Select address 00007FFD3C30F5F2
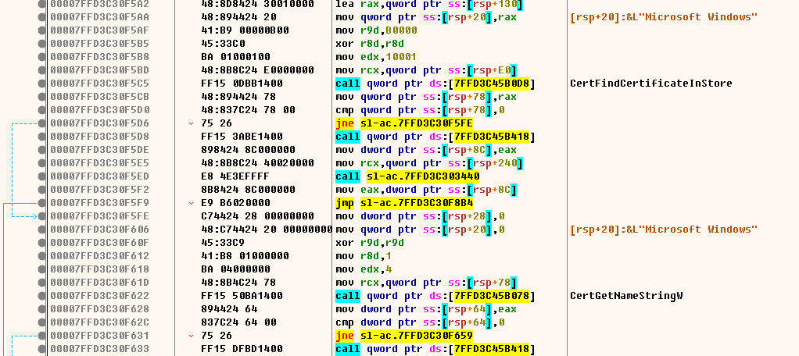799x356 pixels. (99, 189)
